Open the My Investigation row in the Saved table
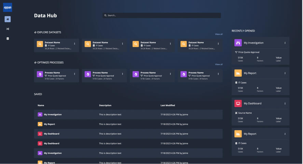Viewport: 303px width, 164px height. coord(53,114)
